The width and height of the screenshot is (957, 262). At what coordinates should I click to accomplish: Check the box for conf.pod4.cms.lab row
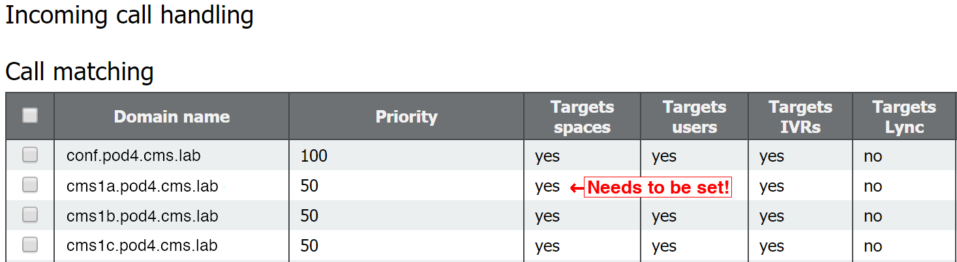[x=30, y=154]
